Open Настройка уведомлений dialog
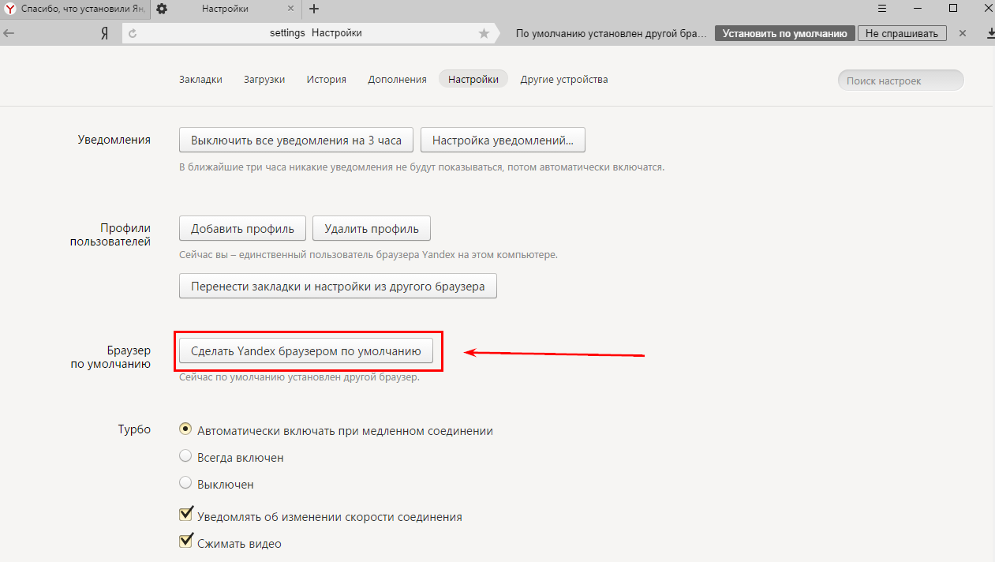 coord(503,140)
